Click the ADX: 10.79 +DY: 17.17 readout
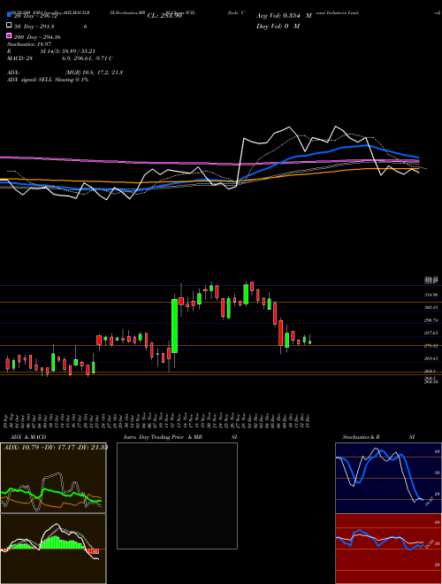 55,447
